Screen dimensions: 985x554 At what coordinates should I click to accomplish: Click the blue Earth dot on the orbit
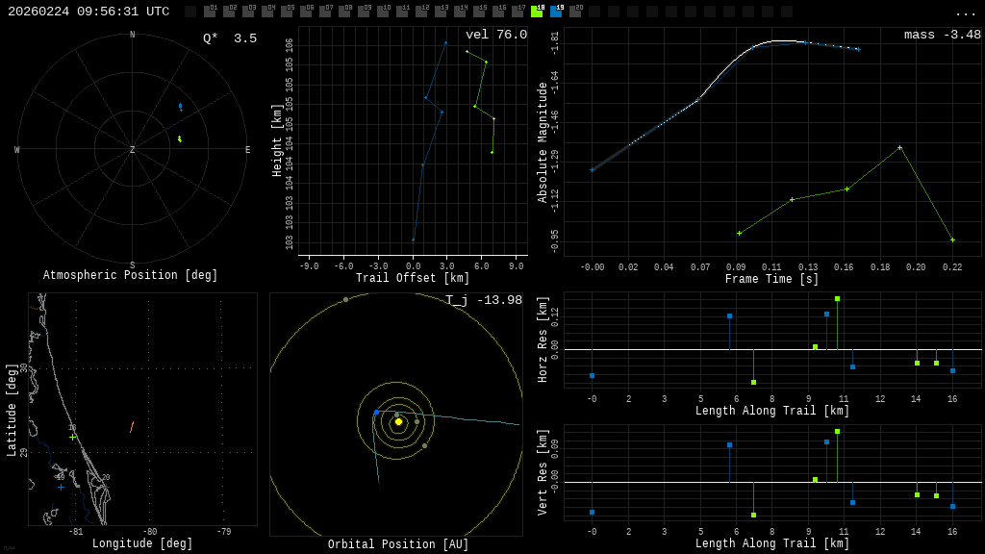pyautogui.click(x=376, y=413)
